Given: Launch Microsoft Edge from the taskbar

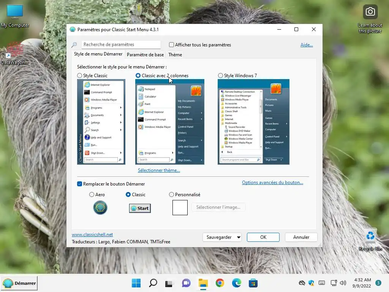Looking at the screenshot, I should [236, 283].
